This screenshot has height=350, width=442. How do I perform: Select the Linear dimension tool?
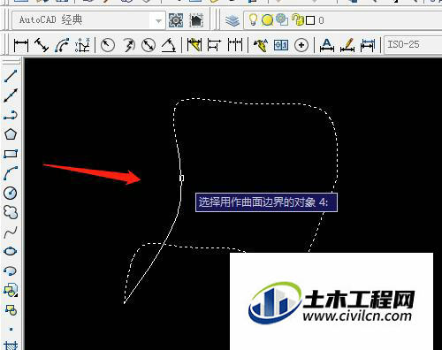pos(21,45)
